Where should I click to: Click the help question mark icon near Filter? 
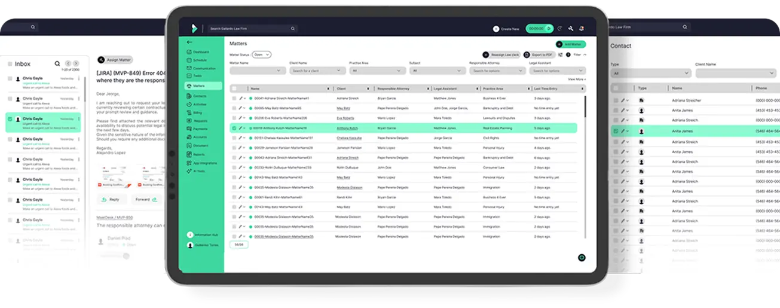pyautogui.click(x=568, y=54)
